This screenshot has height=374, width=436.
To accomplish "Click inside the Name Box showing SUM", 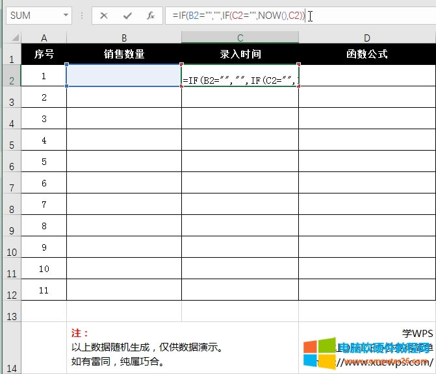I will coord(32,16).
